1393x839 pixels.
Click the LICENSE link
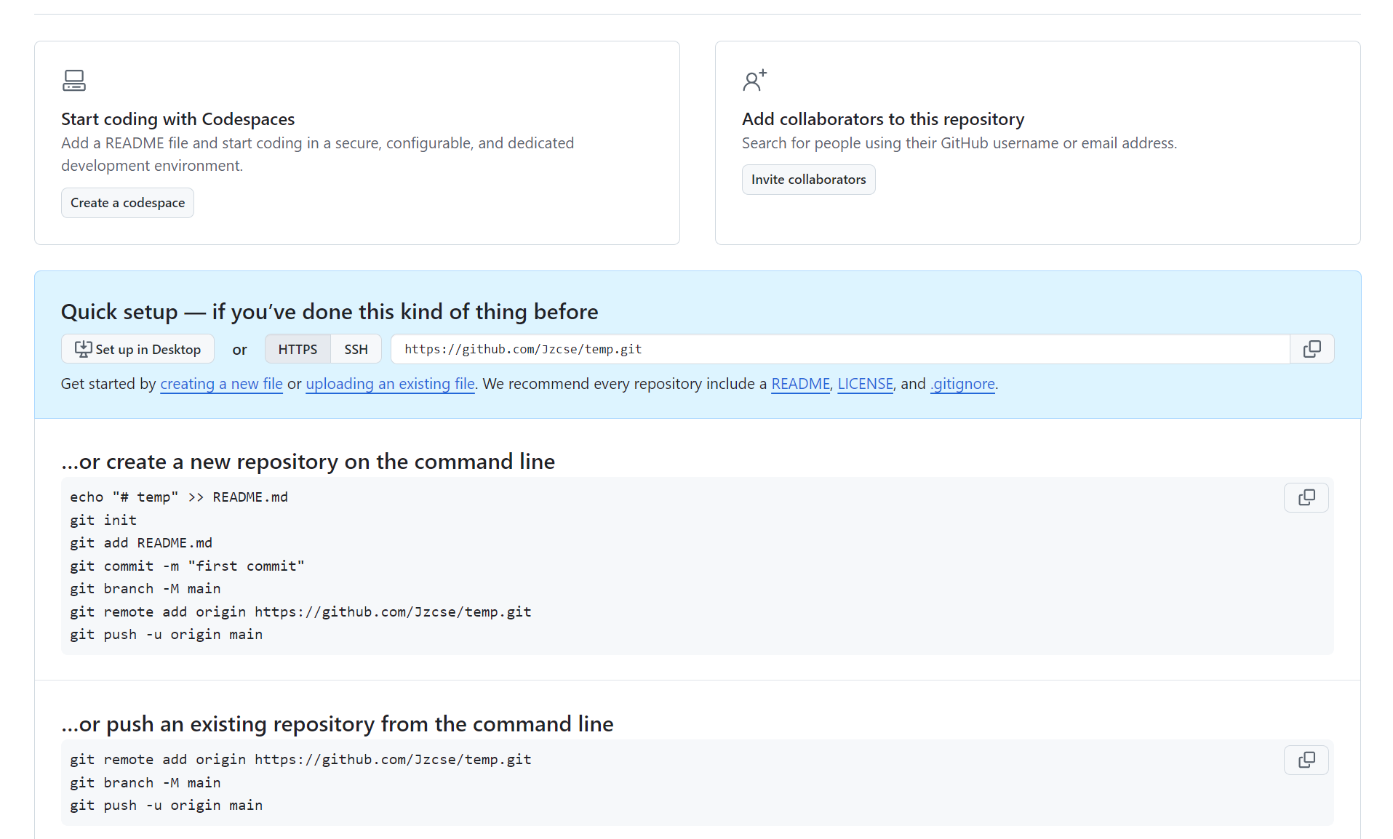(x=864, y=384)
